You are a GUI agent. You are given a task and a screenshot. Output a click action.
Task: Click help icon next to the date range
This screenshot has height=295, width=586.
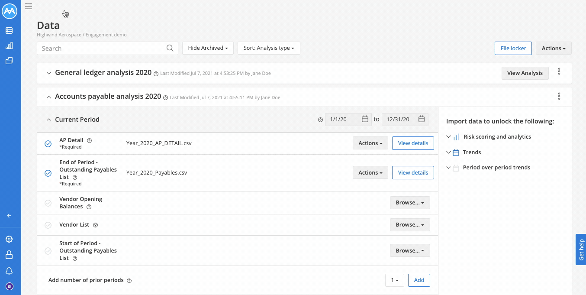[x=320, y=120]
